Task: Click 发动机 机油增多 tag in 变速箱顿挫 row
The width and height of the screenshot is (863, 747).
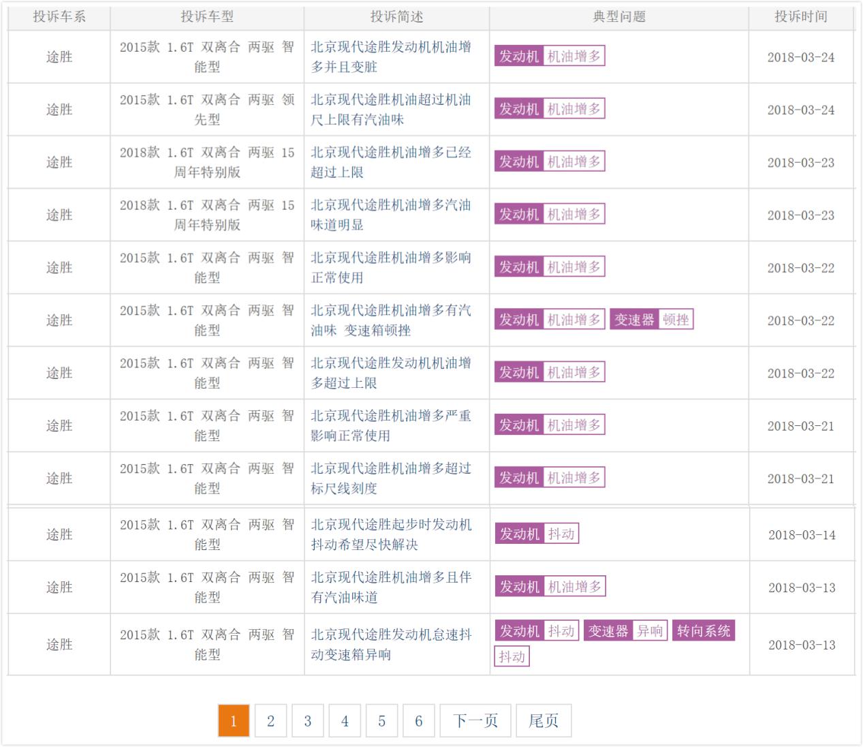Action: (550, 320)
